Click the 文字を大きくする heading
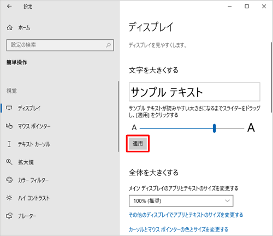 pyautogui.click(x=153, y=70)
